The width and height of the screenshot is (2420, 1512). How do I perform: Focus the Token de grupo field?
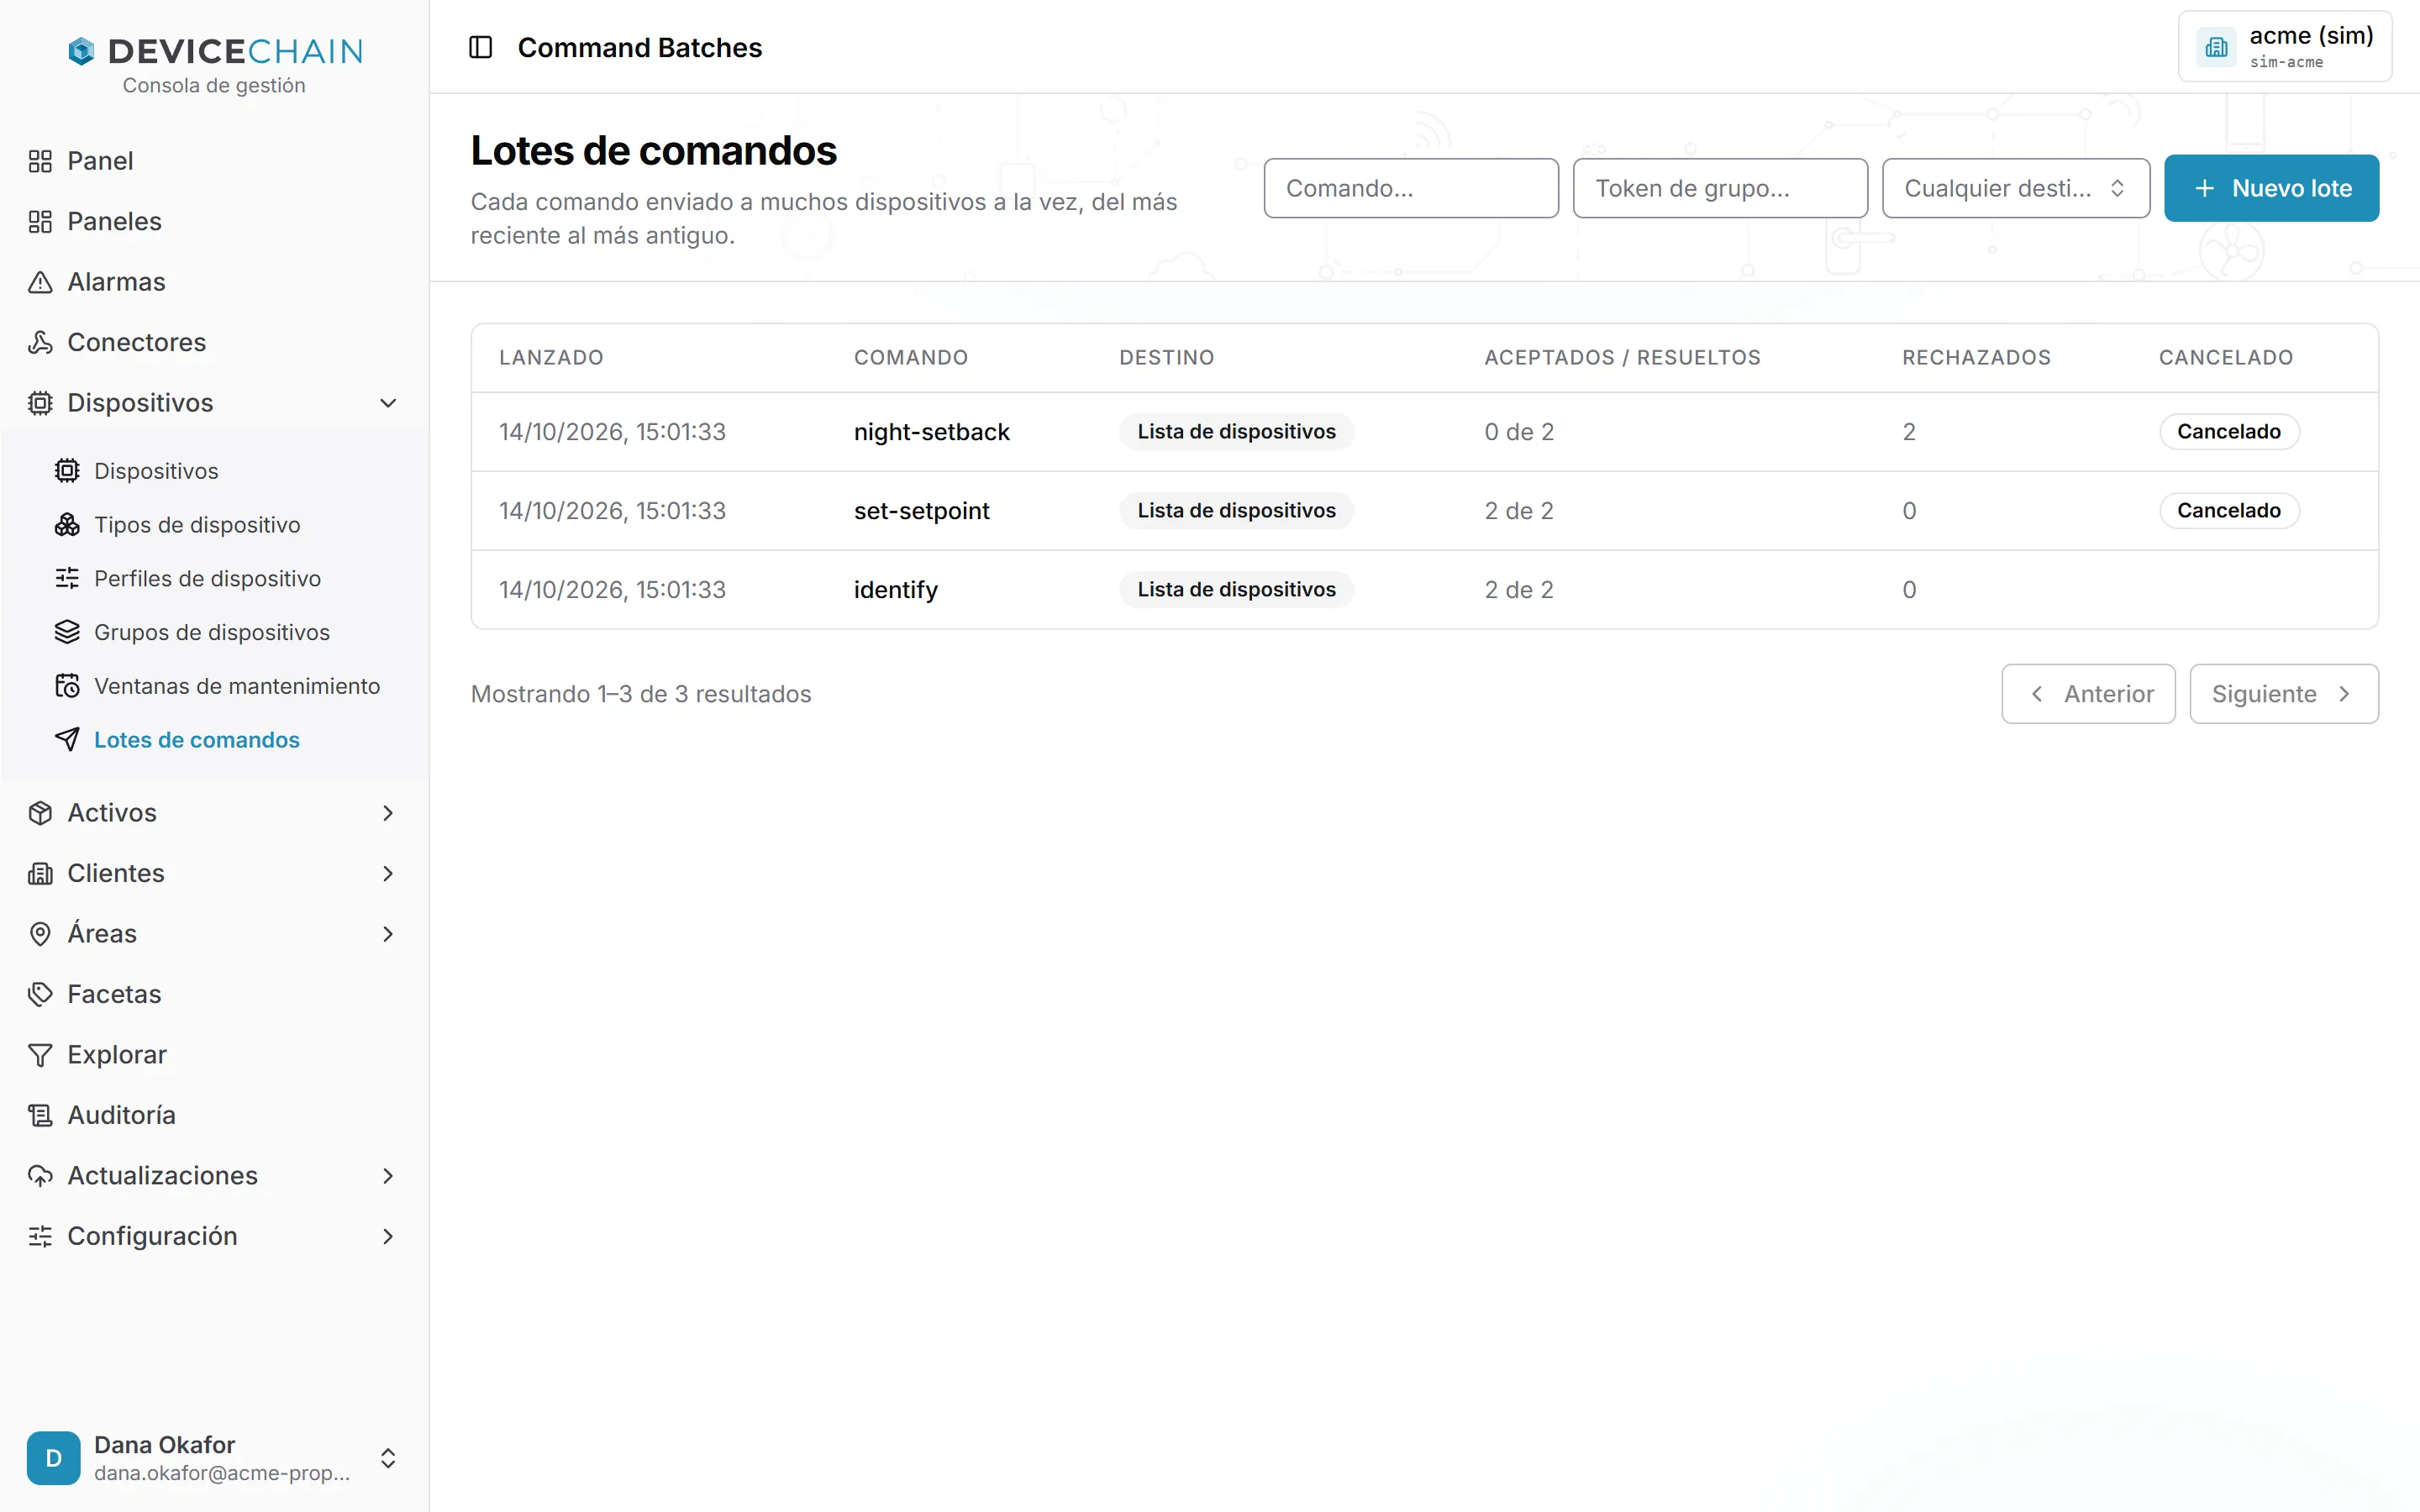pyautogui.click(x=1720, y=188)
